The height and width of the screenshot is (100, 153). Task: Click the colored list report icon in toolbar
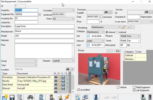coord(77,97)
